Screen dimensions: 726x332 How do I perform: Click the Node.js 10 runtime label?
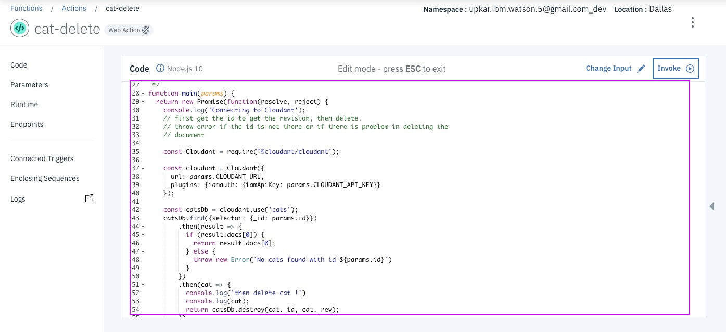coord(185,69)
